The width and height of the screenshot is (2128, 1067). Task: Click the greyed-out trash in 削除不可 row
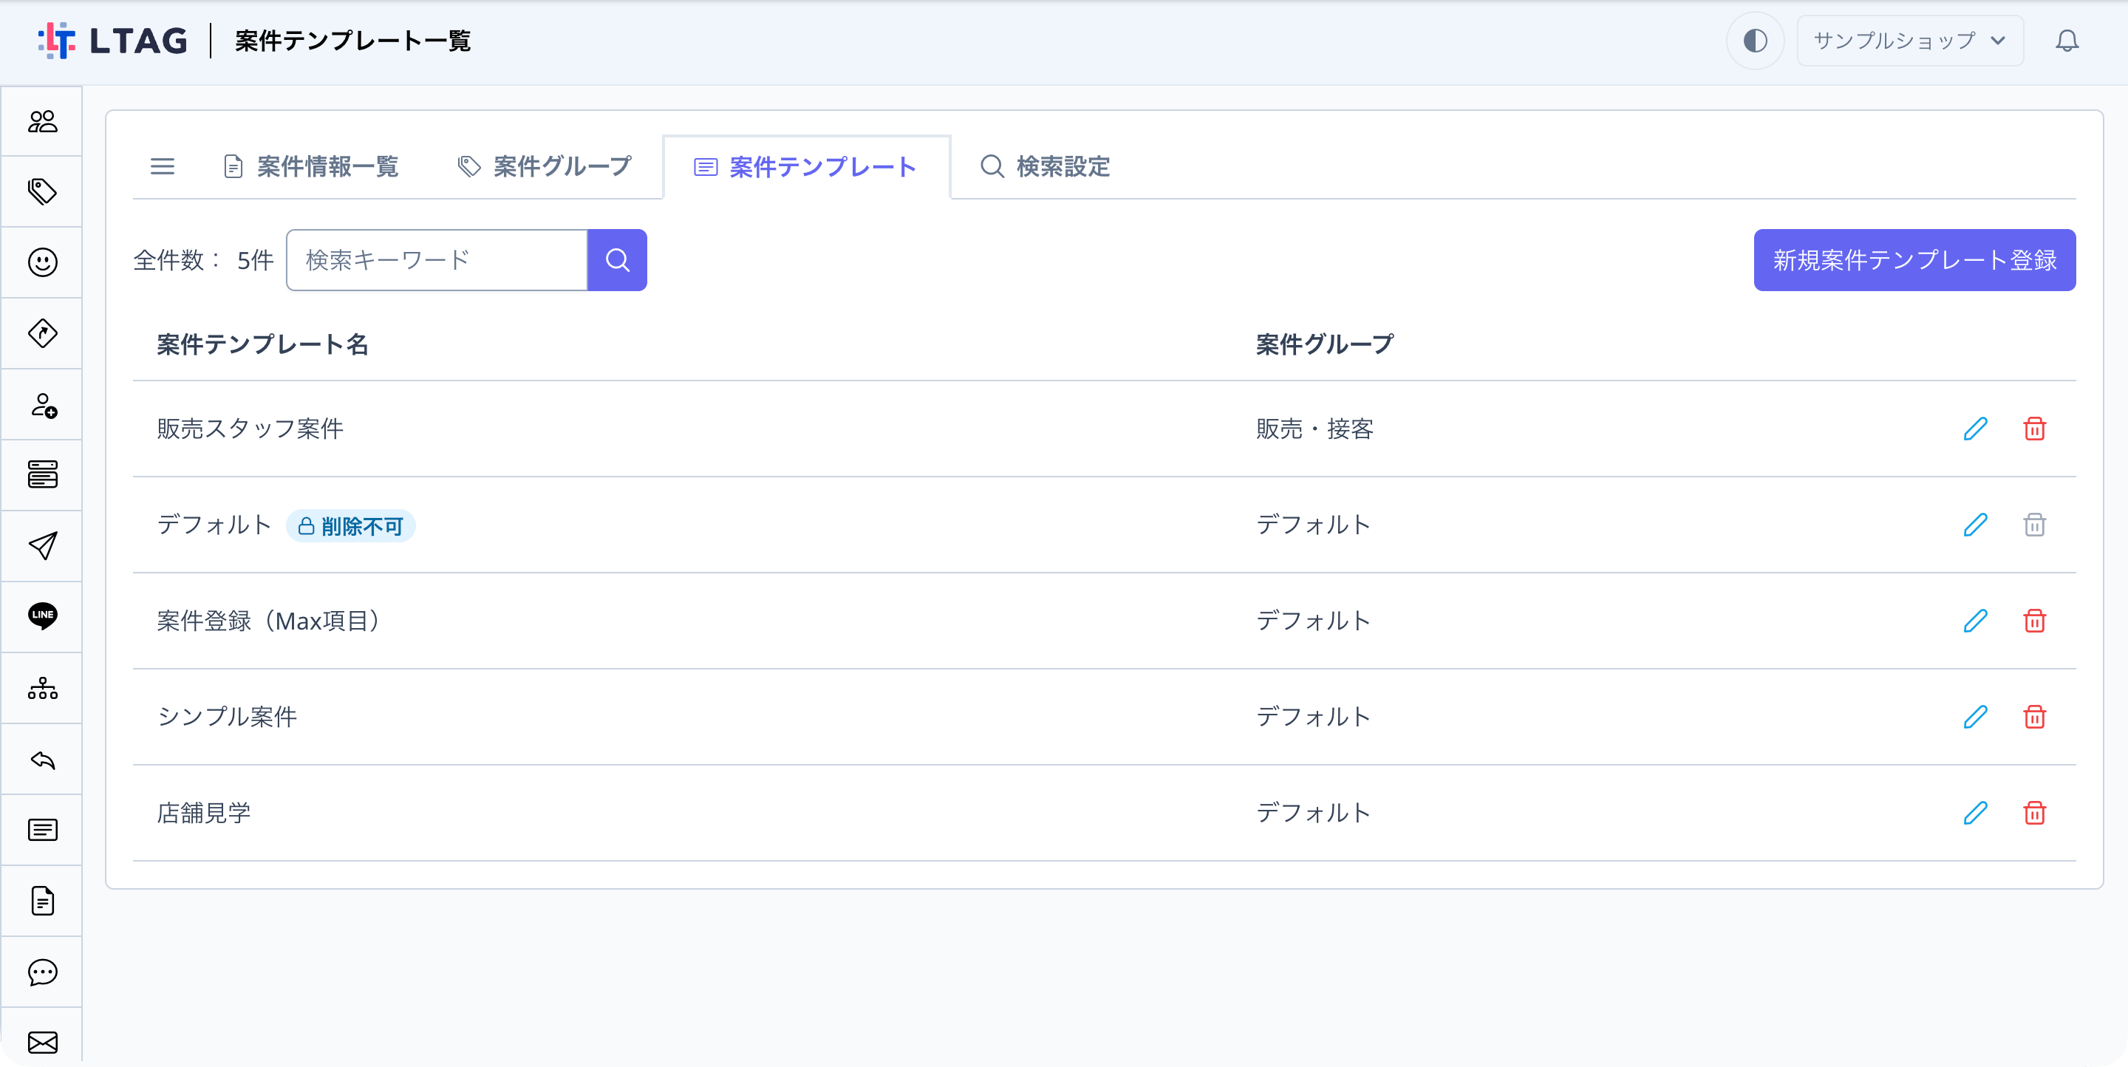point(2034,525)
